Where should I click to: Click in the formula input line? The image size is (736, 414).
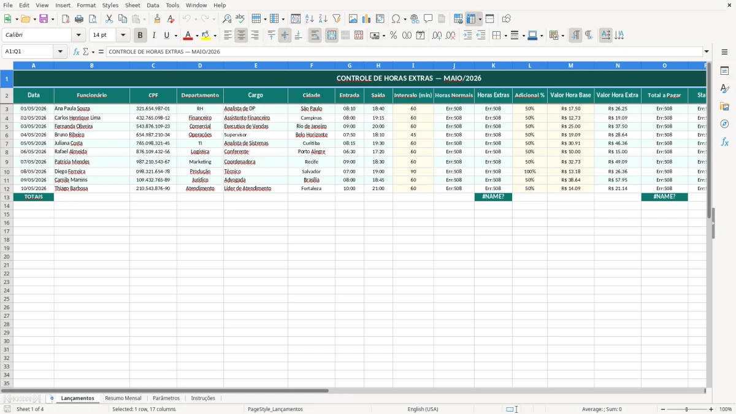[x=404, y=52]
